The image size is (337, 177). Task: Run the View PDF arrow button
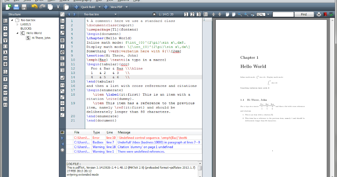106,7
